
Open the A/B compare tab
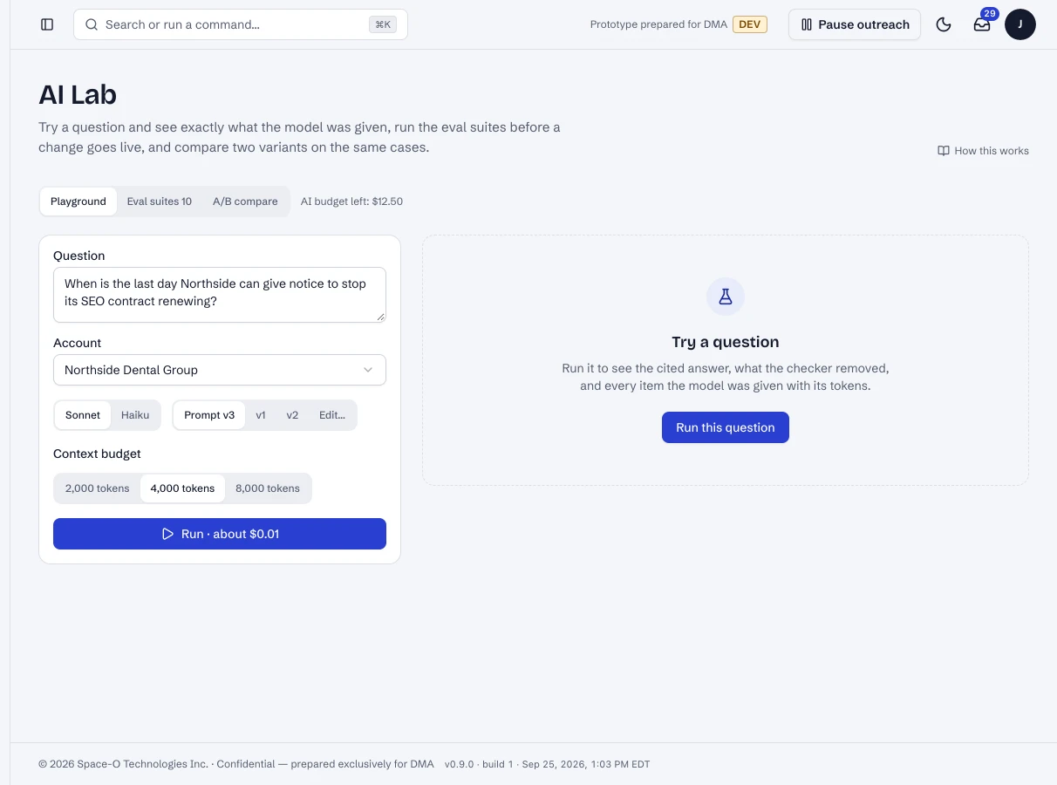click(x=245, y=201)
